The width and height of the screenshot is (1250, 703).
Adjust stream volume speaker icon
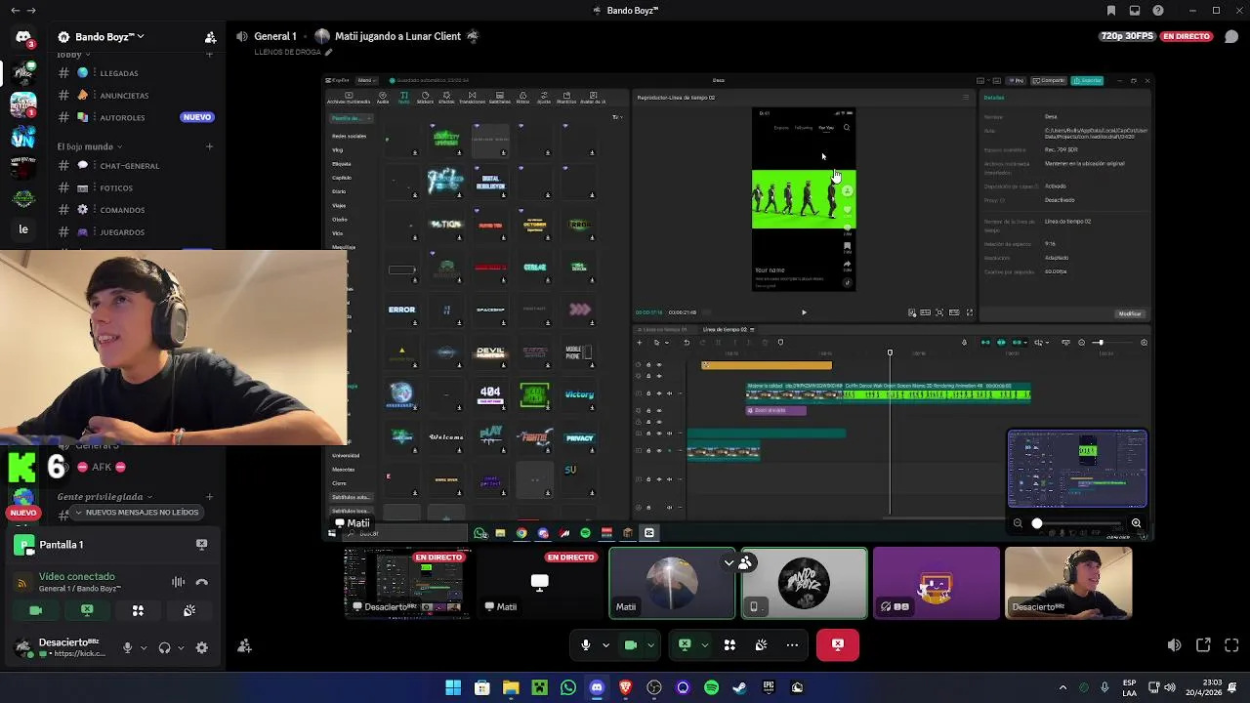[x=1174, y=645]
